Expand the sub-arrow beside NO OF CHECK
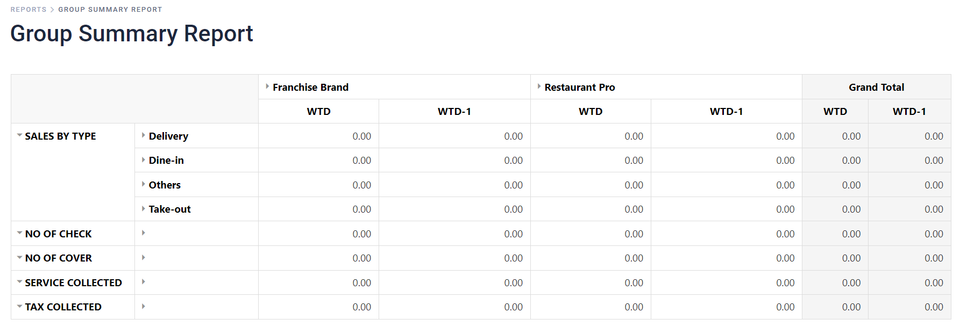This screenshot has width=960, height=334. [x=144, y=233]
